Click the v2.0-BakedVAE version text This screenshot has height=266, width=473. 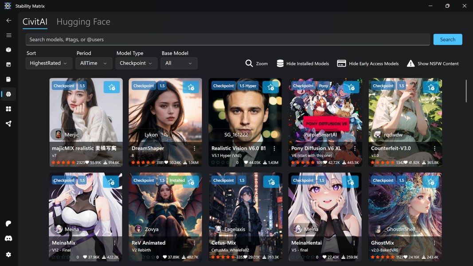385,250
